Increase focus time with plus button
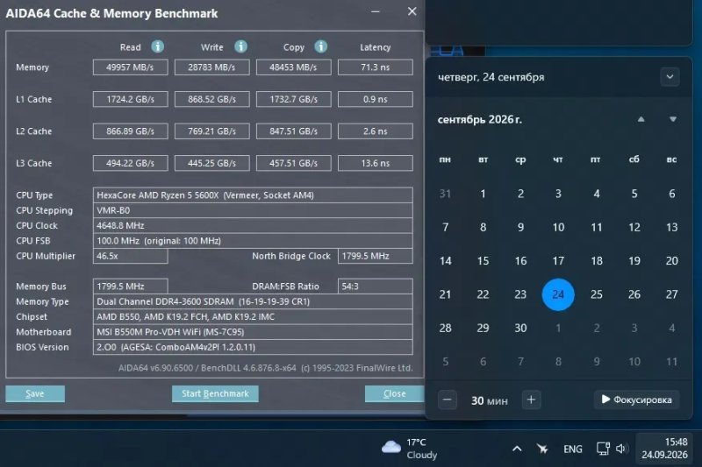 [532, 400]
